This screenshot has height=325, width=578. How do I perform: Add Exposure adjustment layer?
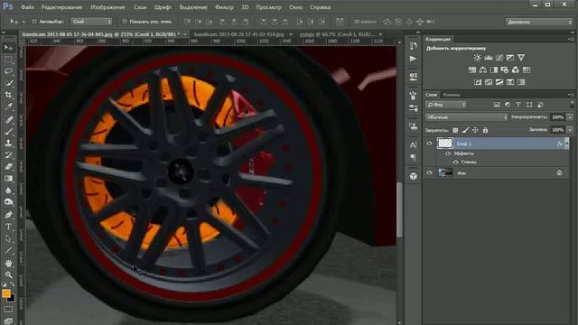[510, 58]
